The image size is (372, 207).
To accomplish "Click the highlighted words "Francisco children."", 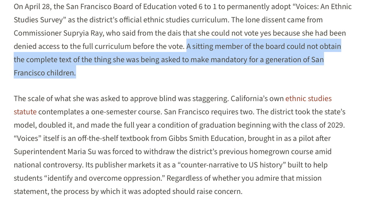I will click(45, 73).
